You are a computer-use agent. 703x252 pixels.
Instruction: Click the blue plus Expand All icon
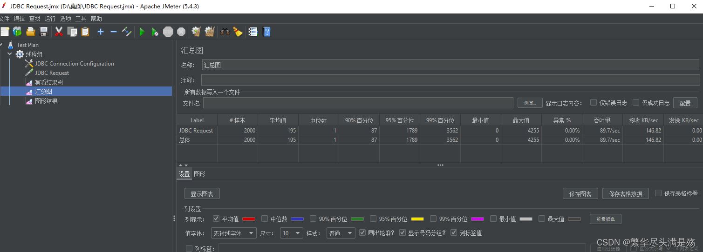pyautogui.click(x=100, y=32)
